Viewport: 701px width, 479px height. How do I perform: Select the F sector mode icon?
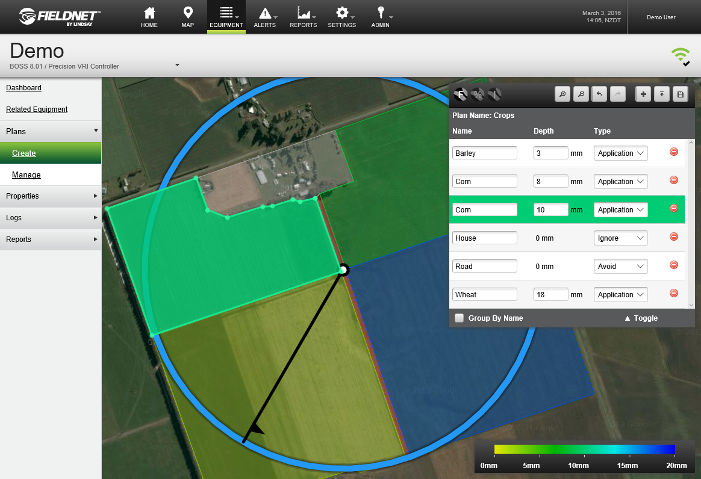point(460,94)
